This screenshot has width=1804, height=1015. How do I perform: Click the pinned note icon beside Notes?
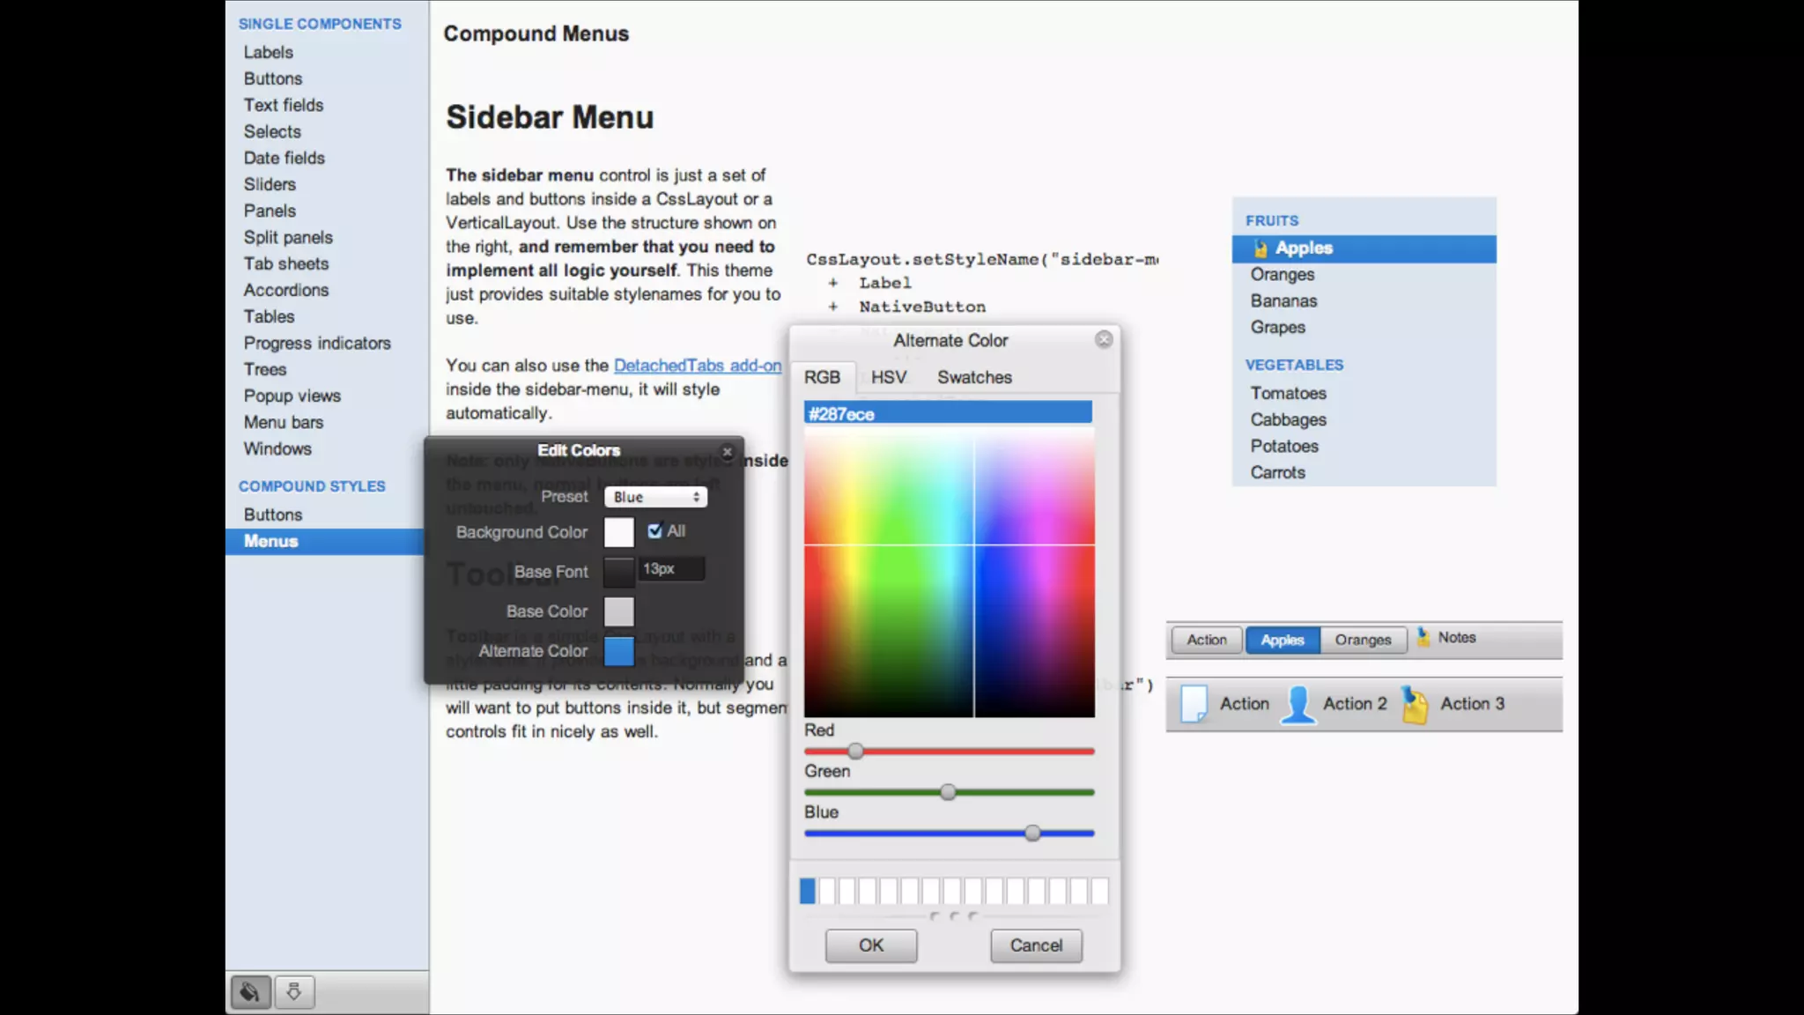pos(1423,637)
